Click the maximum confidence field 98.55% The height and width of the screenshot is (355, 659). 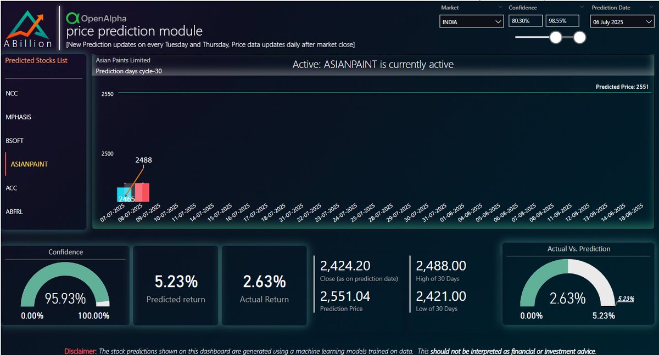click(562, 21)
